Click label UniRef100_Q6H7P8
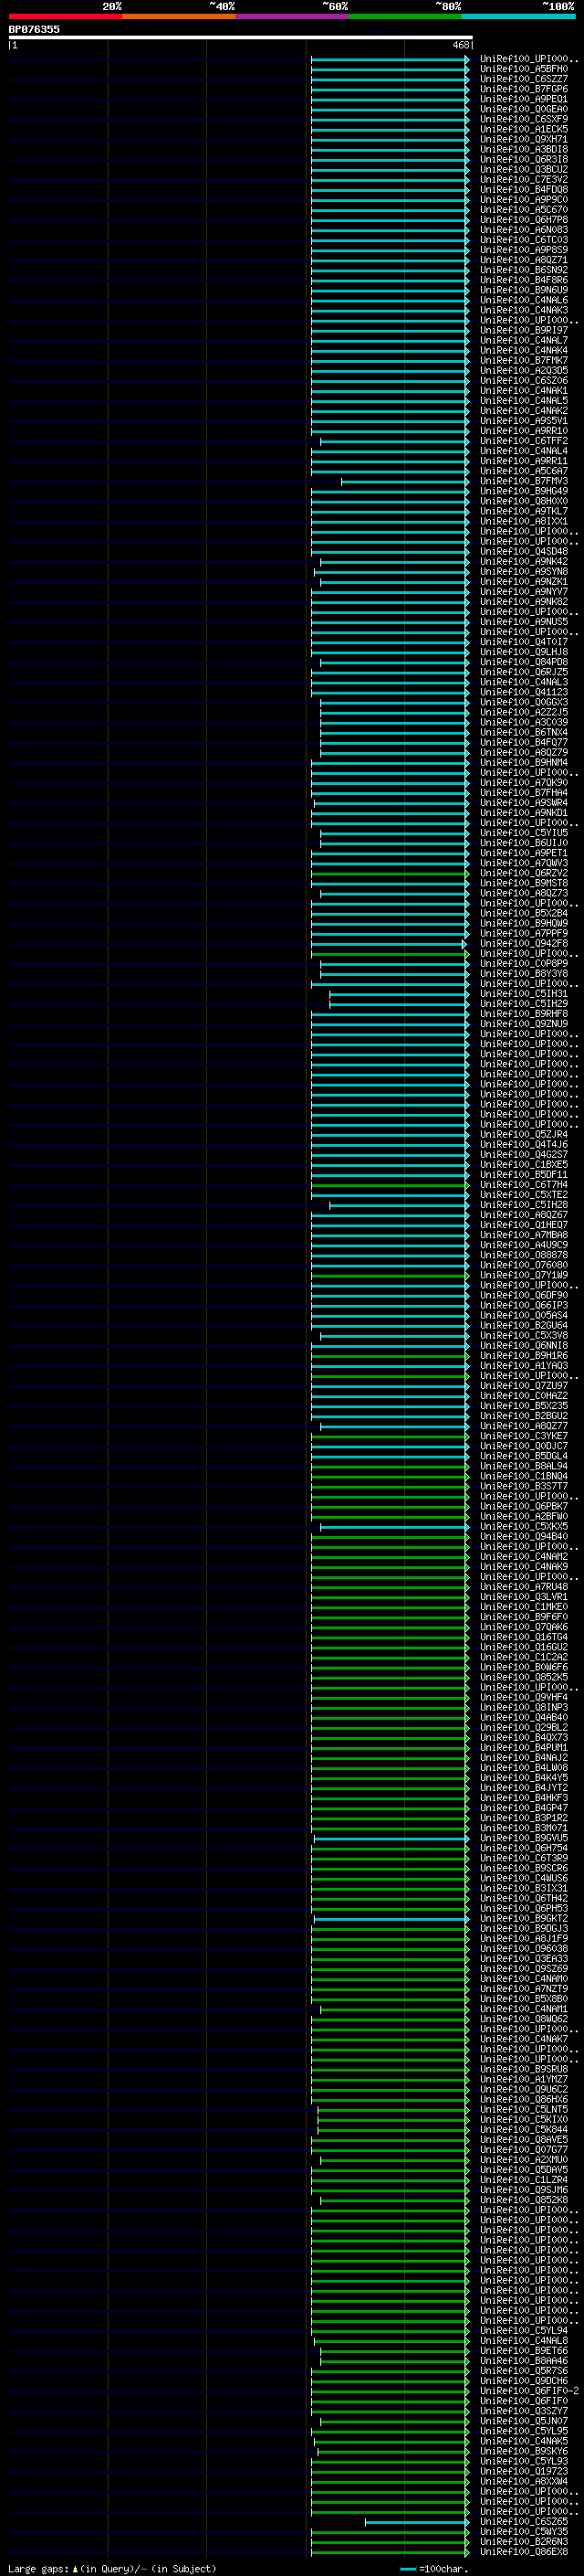Viewport: 584px width, 2576px height. 523,219
